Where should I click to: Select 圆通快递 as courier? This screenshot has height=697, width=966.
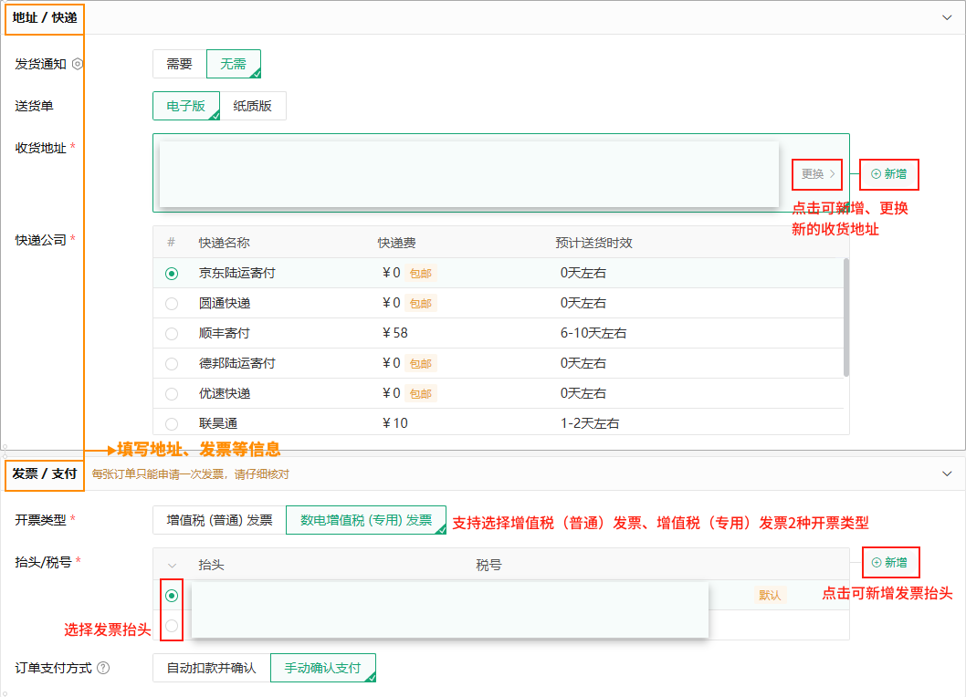click(x=172, y=303)
